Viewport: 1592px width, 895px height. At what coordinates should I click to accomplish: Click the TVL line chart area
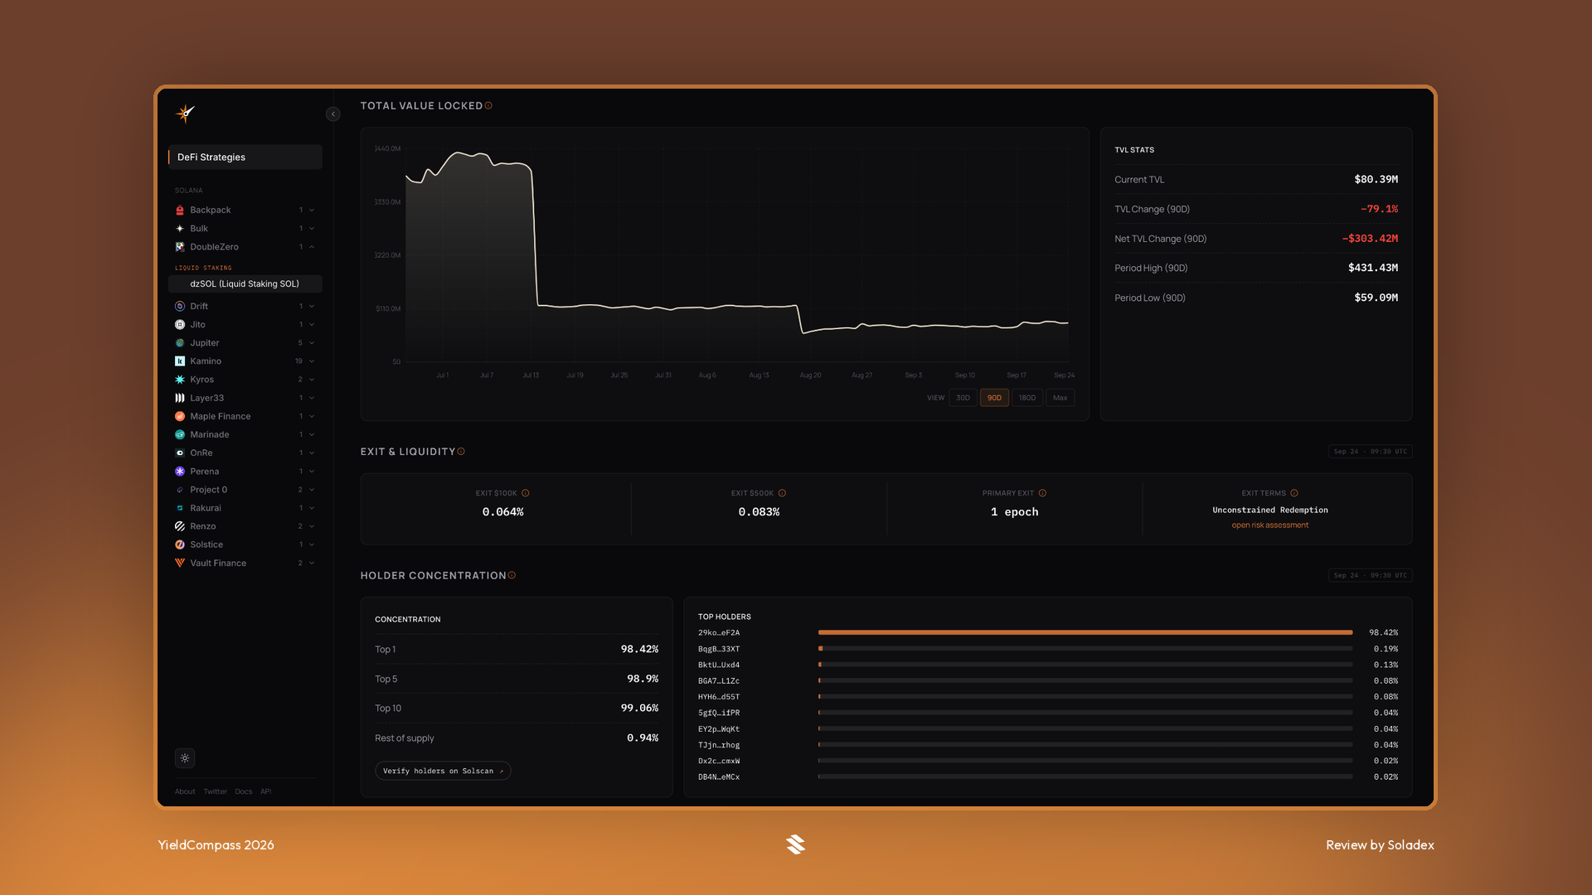click(x=736, y=255)
